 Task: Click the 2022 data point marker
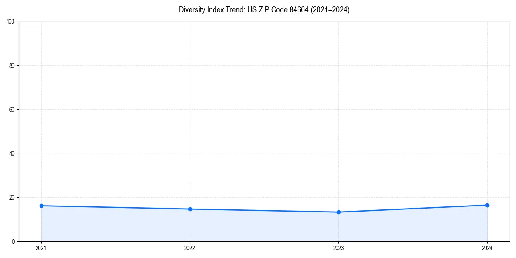click(190, 209)
